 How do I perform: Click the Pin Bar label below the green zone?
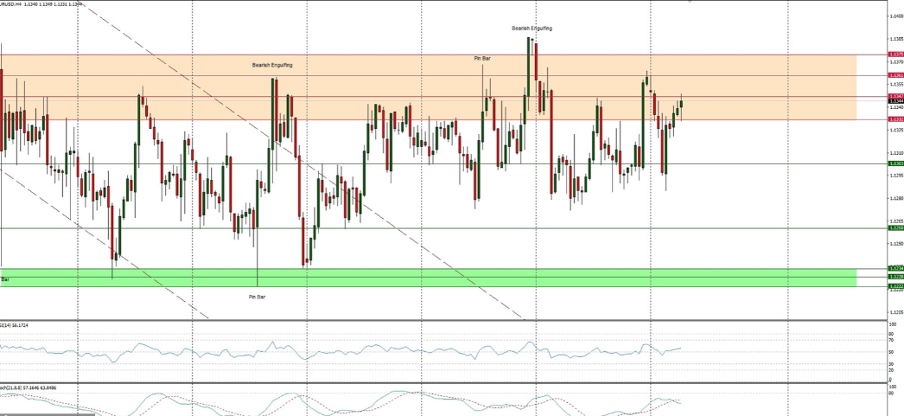coord(257,296)
